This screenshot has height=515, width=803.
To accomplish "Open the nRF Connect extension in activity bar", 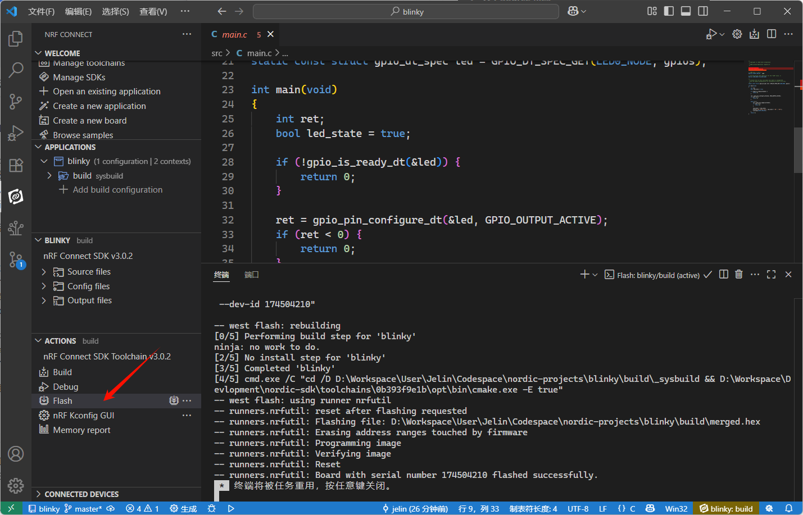I will click(16, 197).
